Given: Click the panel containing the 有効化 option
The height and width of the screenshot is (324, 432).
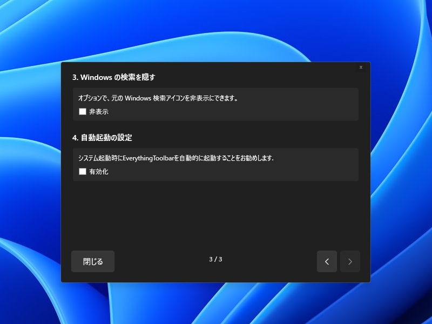Looking at the screenshot, I should (216, 164).
